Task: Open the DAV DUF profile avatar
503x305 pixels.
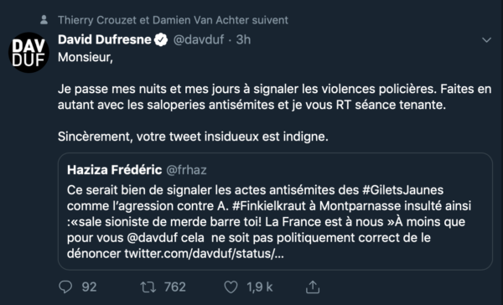Action: (29, 53)
